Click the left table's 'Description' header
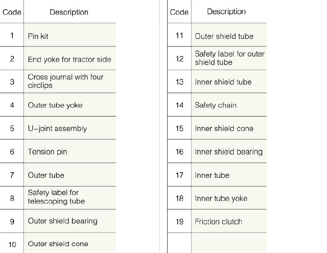The image size is (327, 253). tap(69, 12)
